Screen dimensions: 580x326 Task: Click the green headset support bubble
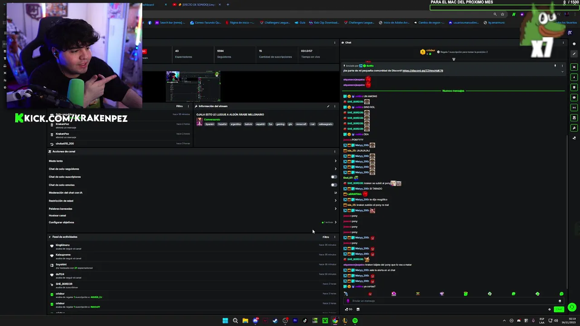[x=572, y=307]
